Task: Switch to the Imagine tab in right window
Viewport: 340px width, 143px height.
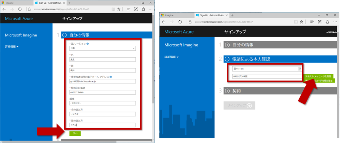Action: point(177,15)
